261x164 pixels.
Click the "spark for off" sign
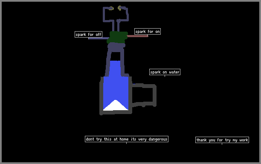click(88, 34)
